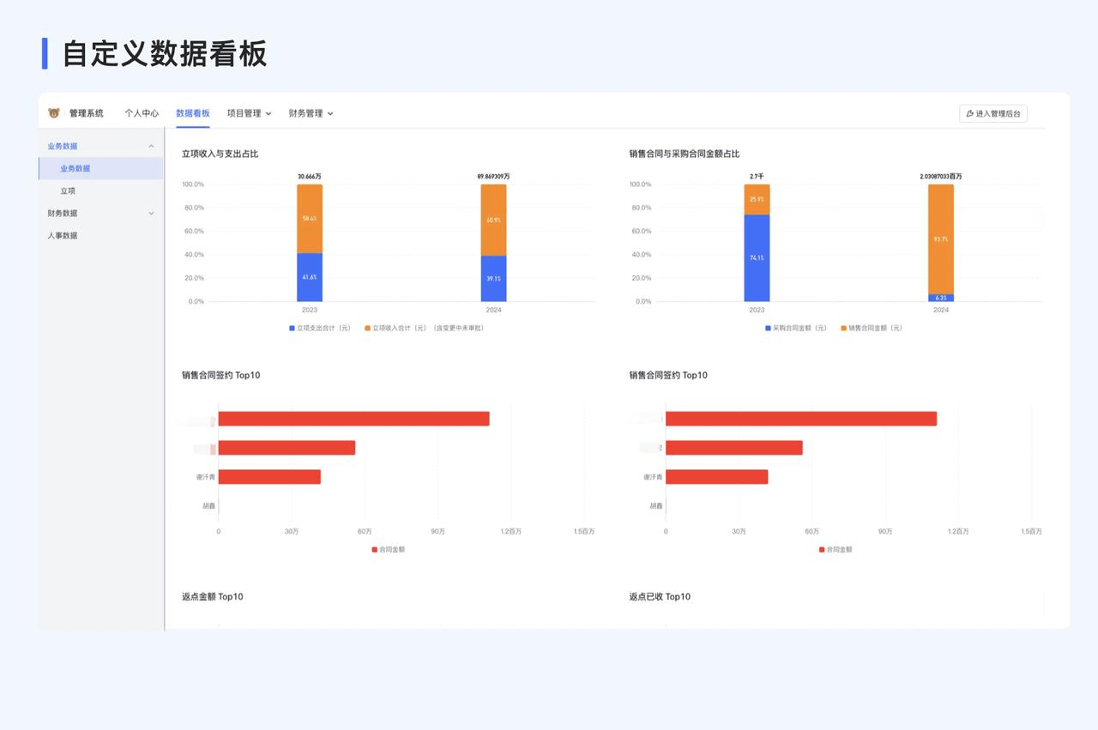
Task: Click 胡鑫 label in right Top10 chart
Action: pyautogui.click(x=656, y=506)
